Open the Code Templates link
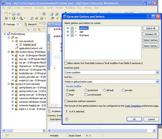 tap(133, 106)
